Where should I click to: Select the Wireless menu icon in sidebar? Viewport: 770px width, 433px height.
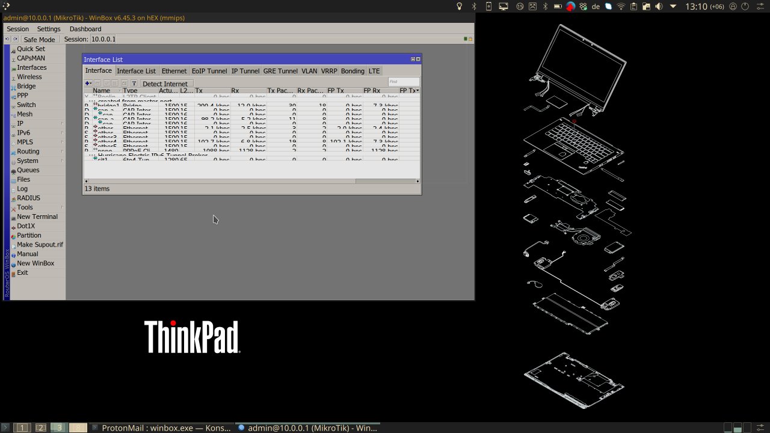click(13, 76)
